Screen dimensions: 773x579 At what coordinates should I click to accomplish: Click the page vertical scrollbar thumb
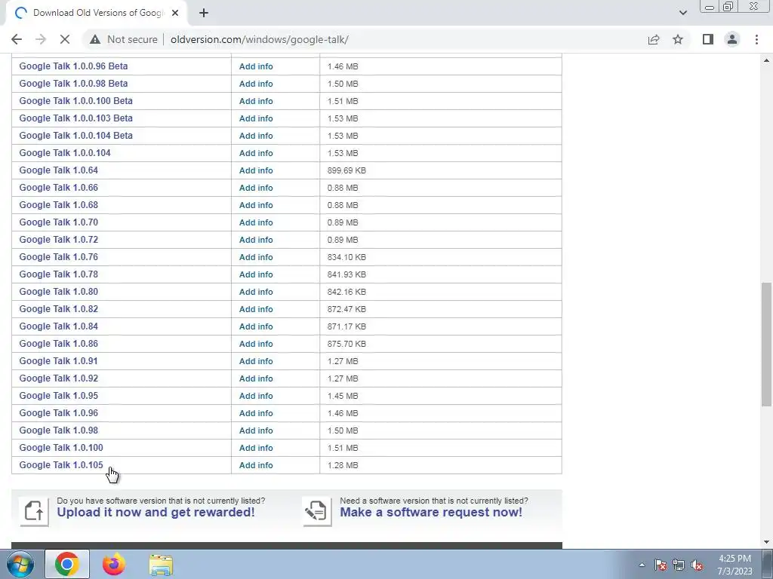(x=767, y=345)
